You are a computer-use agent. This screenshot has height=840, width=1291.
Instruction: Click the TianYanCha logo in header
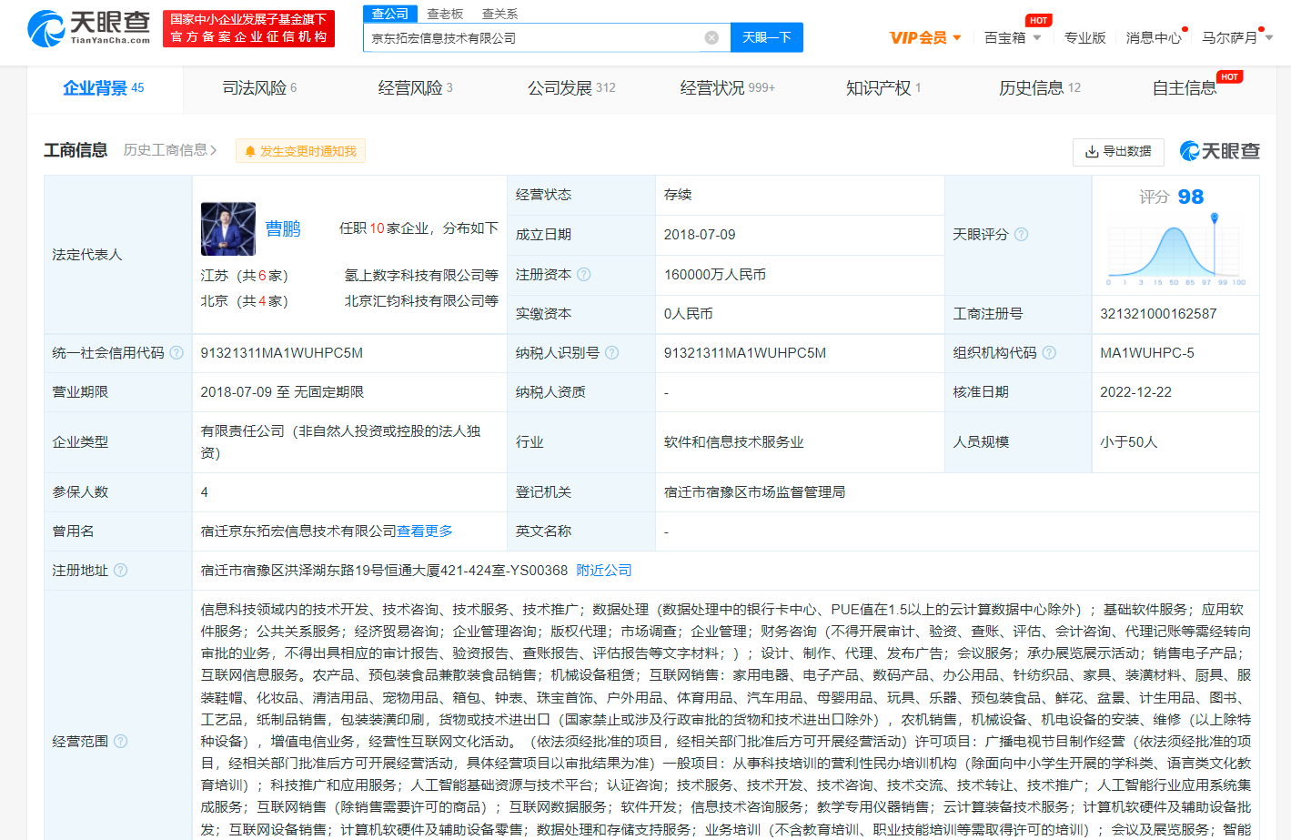(89, 28)
